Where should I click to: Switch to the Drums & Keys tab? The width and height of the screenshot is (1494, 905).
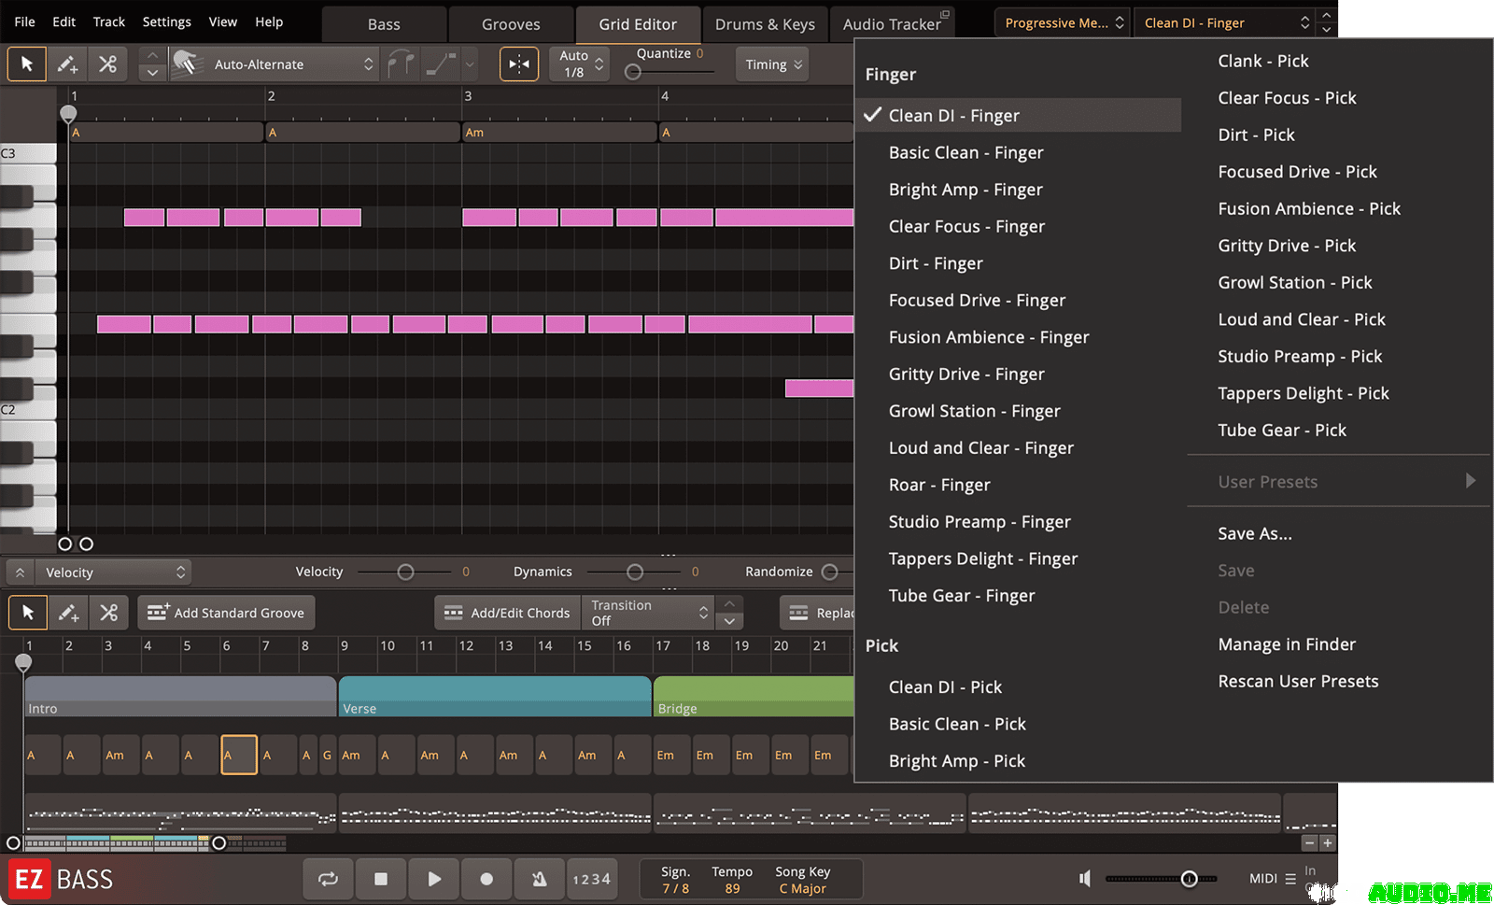click(765, 24)
